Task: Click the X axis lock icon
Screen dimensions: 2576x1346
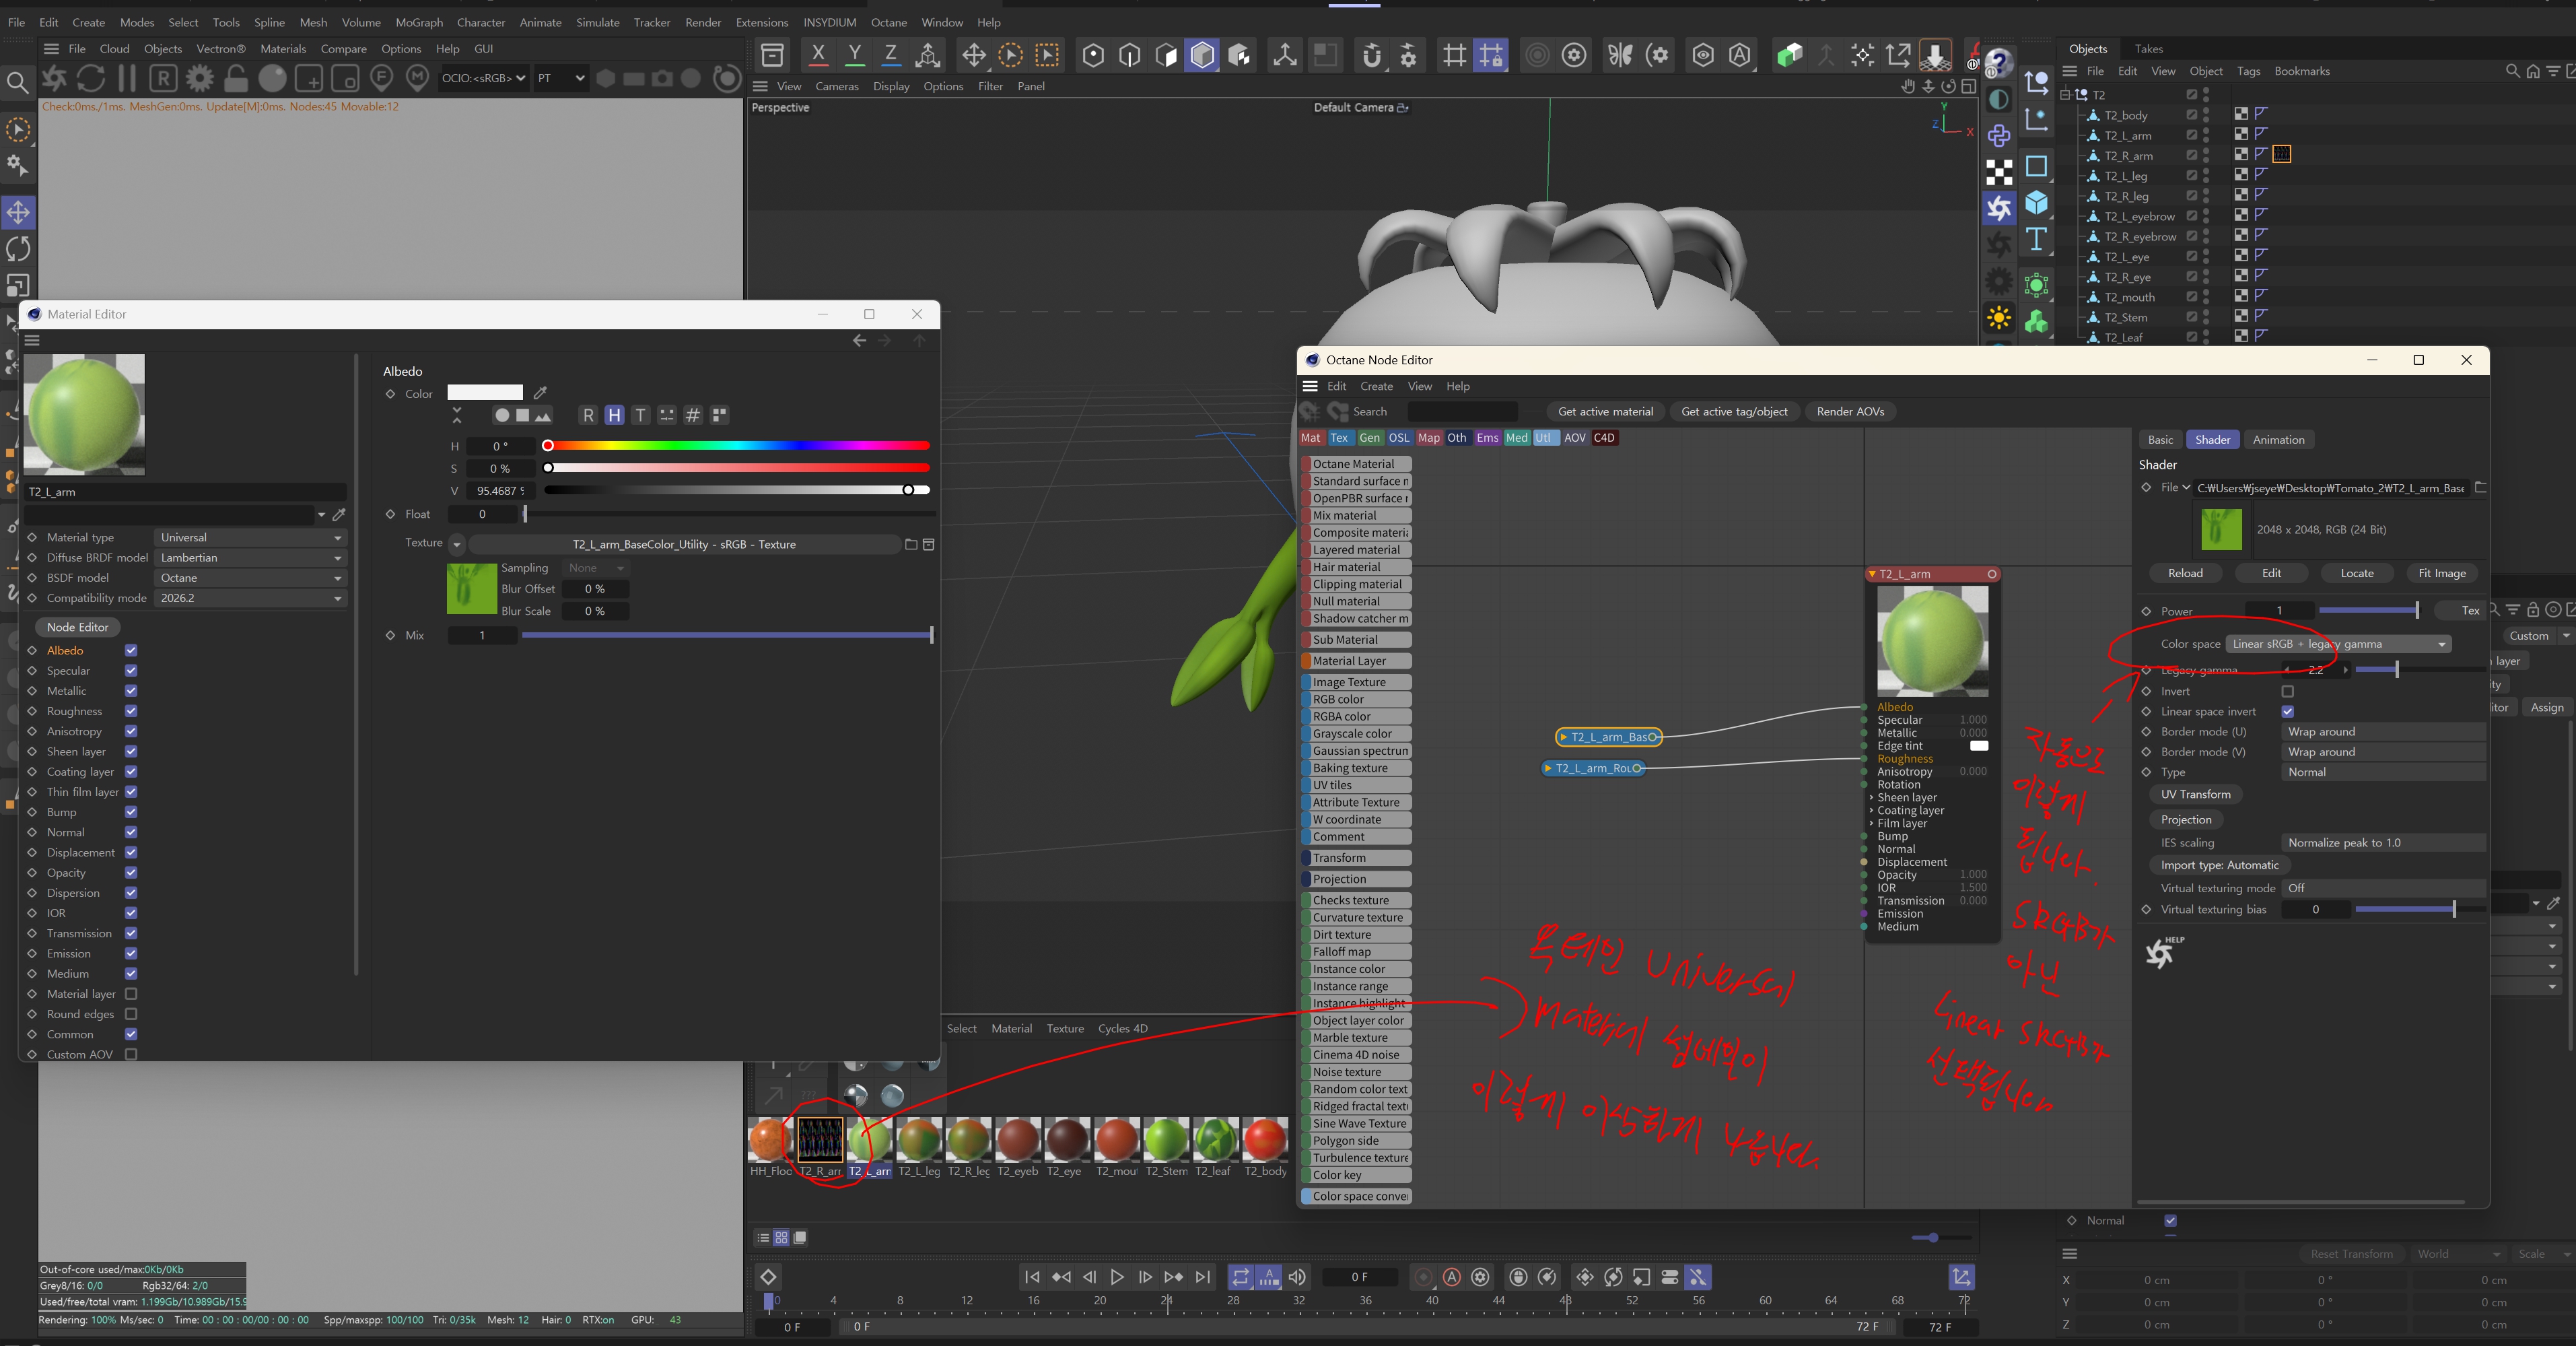Action: point(818,55)
